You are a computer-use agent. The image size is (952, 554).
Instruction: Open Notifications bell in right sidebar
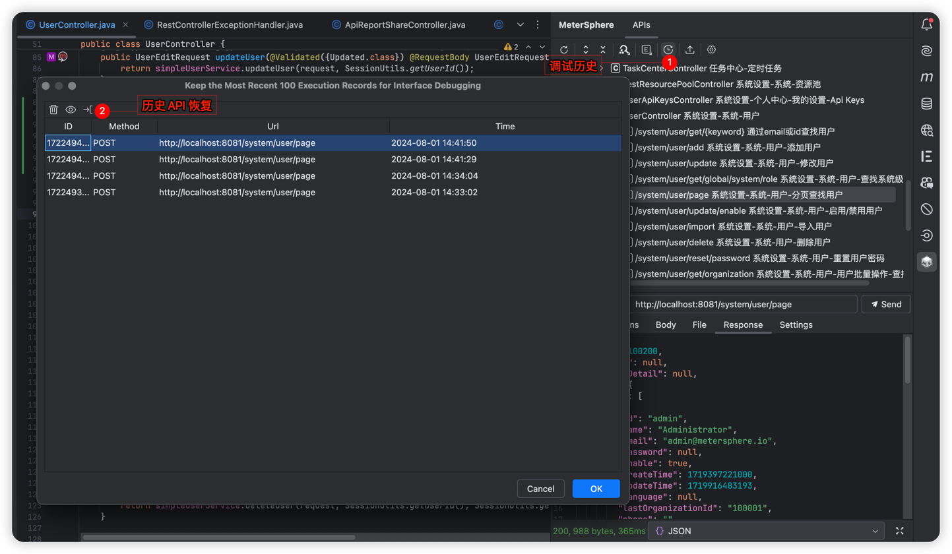coord(926,25)
